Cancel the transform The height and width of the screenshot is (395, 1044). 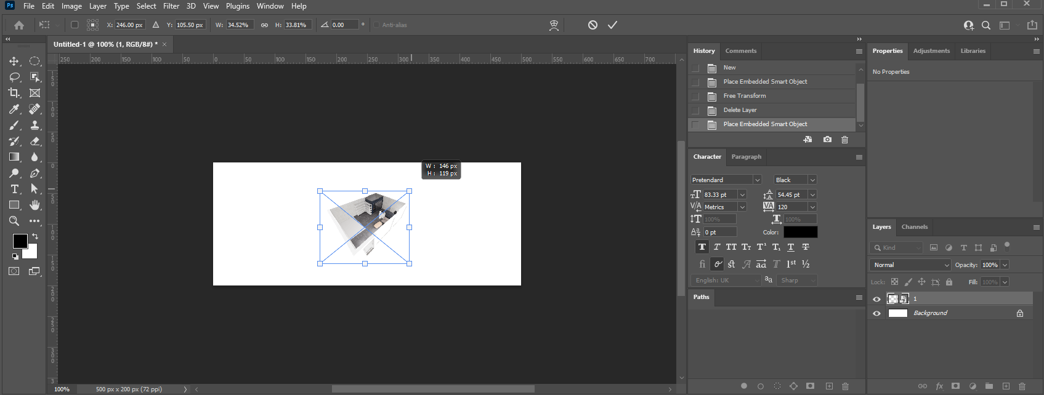pos(593,25)
